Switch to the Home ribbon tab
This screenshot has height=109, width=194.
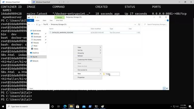[x=37, y=20]
